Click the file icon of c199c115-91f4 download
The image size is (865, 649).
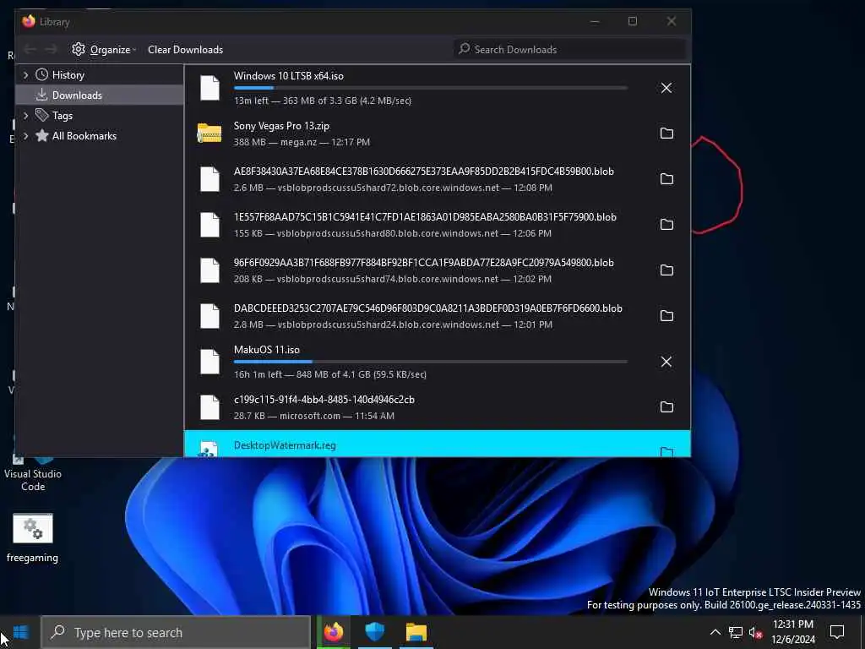pyautogui.click(x=209, y=407)
